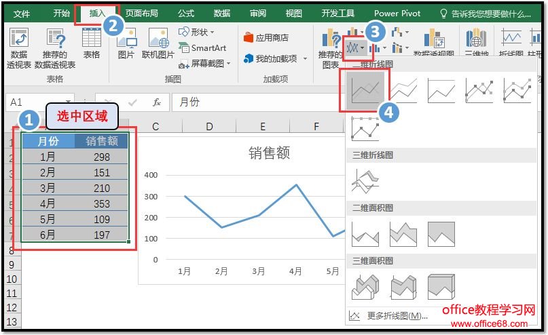Choose line chart with data markers
This screenshot has width=548, height=335.
pyautogui.click(x=479, y=90)
